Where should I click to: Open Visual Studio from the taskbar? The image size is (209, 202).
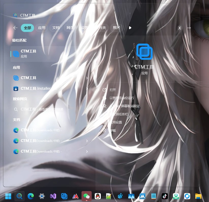[53, 196]
